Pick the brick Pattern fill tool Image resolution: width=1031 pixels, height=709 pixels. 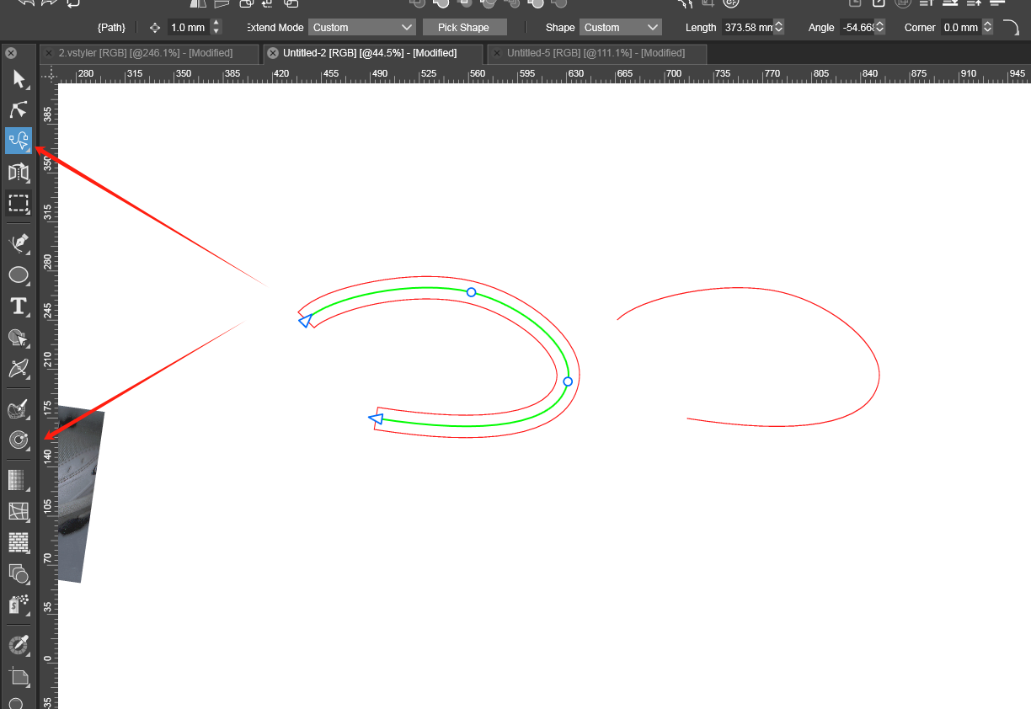coord(19,541)
